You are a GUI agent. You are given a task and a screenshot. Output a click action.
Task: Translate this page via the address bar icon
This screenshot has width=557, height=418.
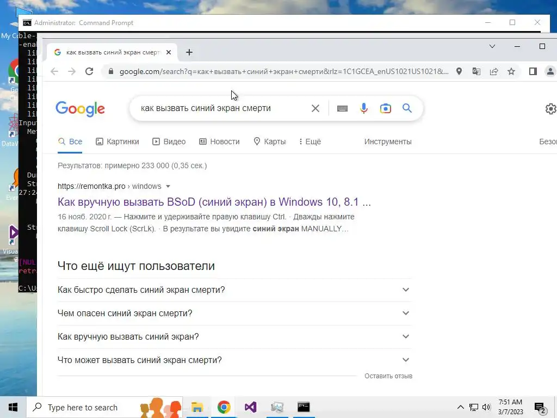(476, 71)
